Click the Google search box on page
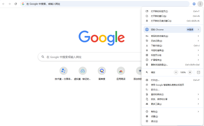This screenshot has height=126, width=204. (90, 57)
